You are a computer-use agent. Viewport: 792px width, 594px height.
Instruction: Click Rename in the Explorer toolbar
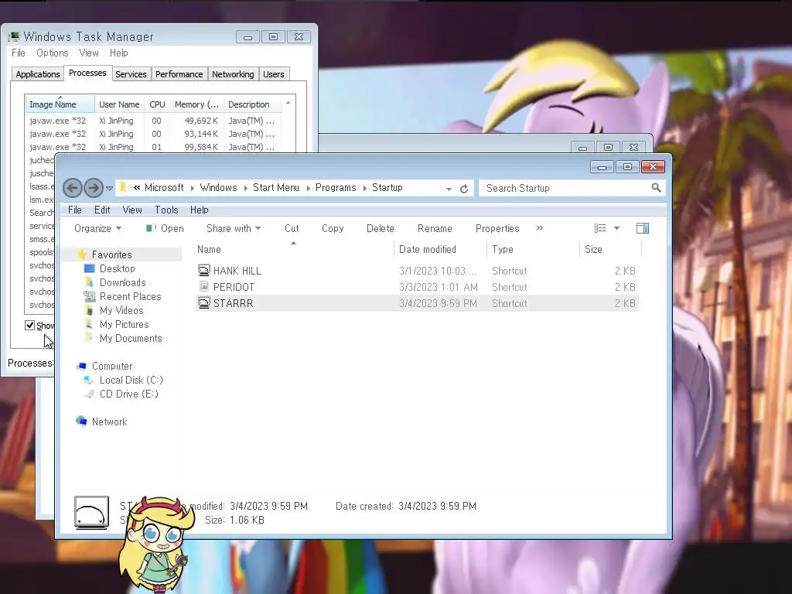[435, 228]
